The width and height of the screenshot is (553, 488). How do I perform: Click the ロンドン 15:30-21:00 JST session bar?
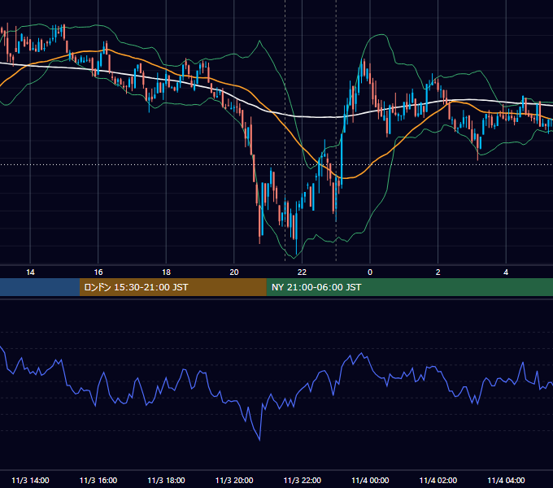172,287
